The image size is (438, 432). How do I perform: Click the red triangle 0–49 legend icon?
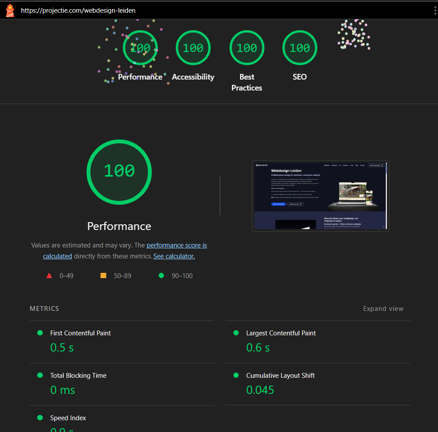[49, 275]
